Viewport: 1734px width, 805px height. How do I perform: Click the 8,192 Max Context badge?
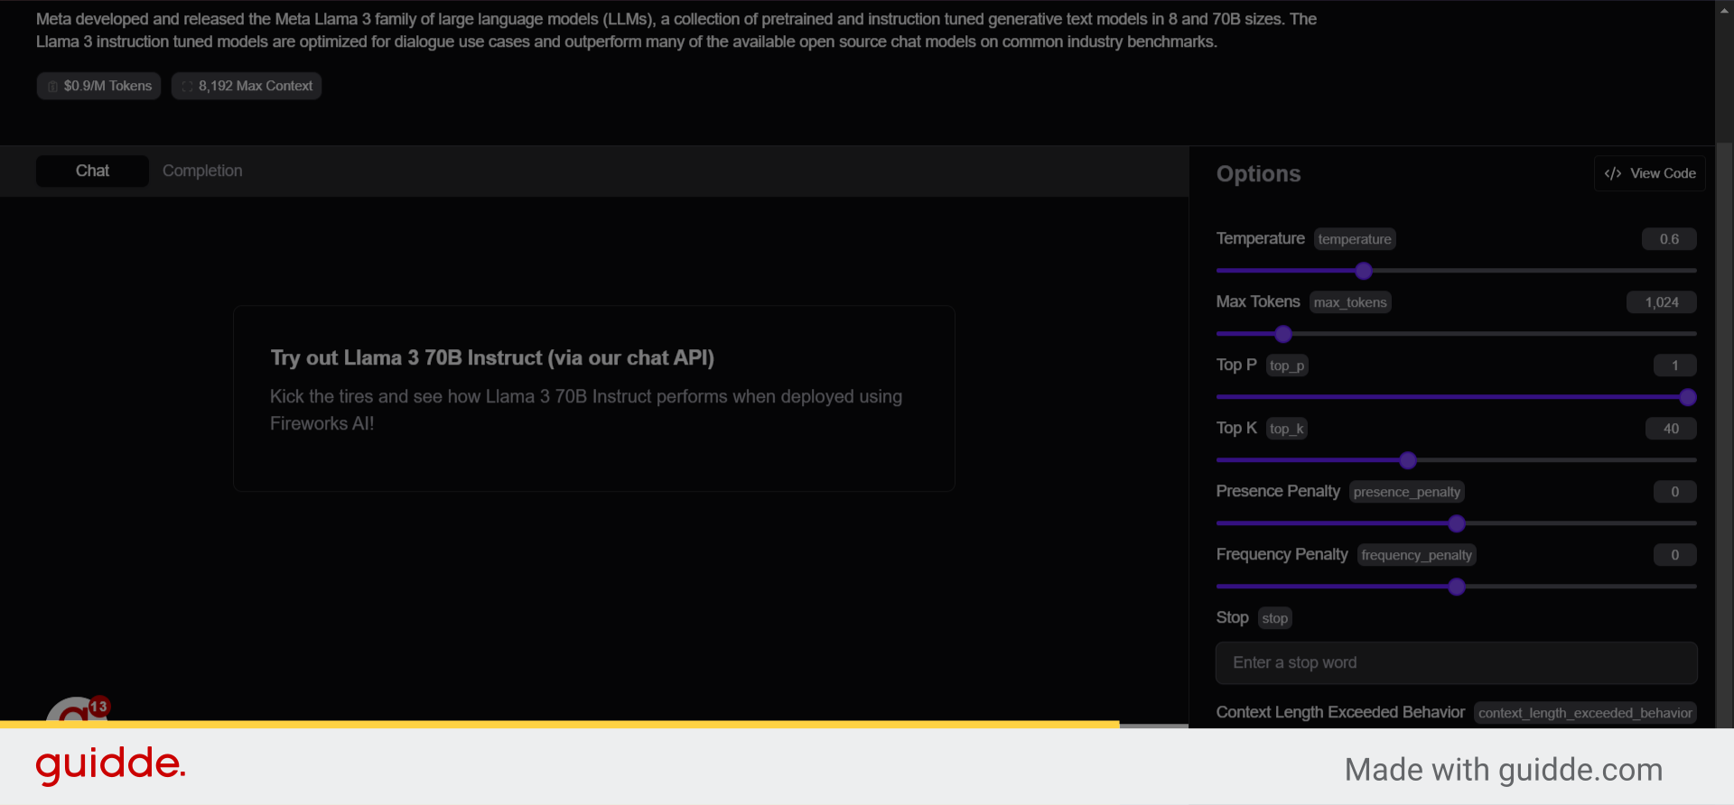point(247,86)
